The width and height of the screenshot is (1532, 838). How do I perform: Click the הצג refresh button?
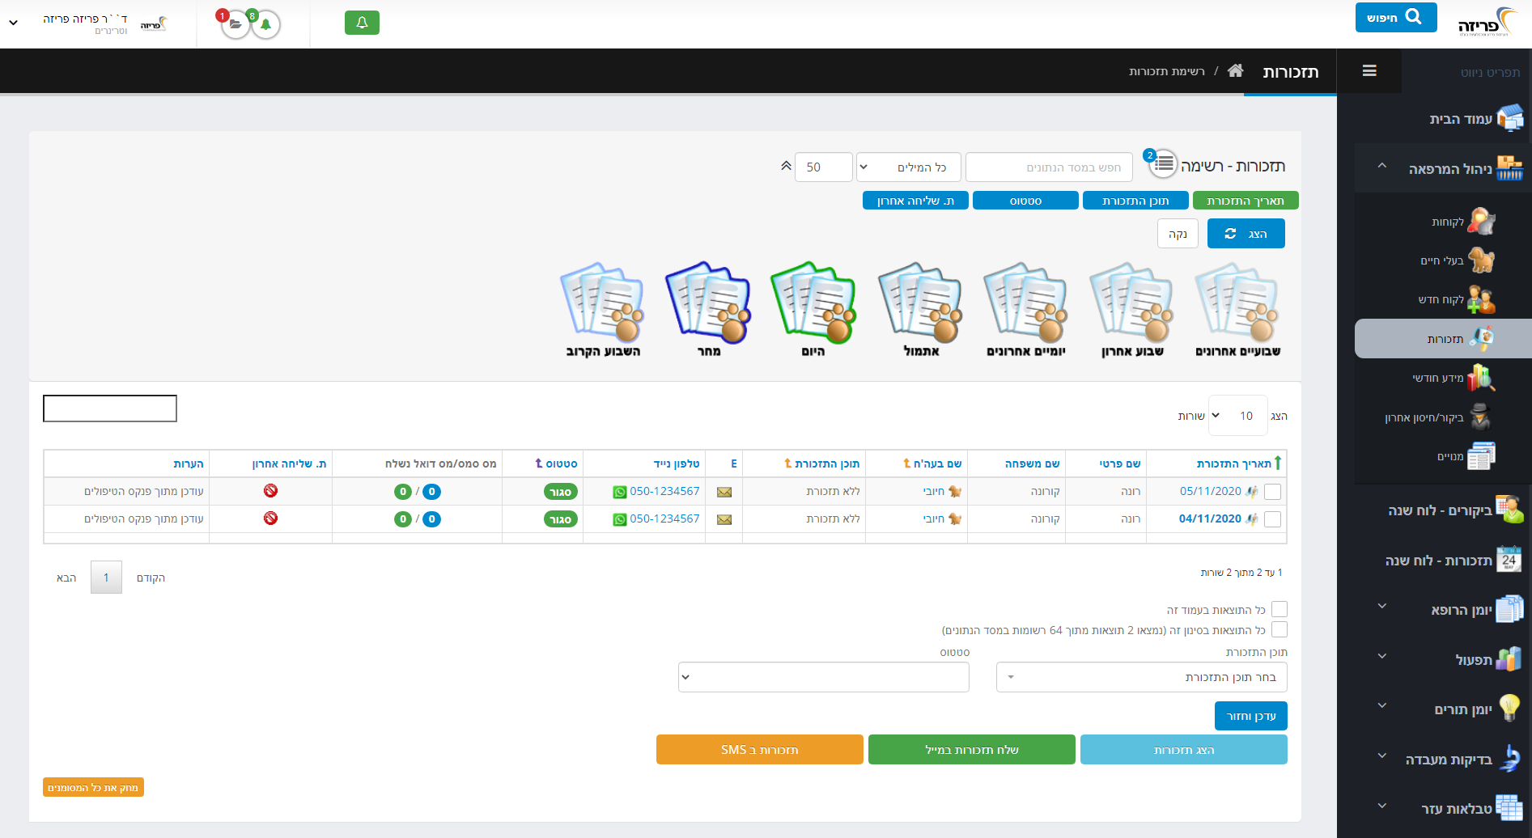click(x=1246, y=234)
